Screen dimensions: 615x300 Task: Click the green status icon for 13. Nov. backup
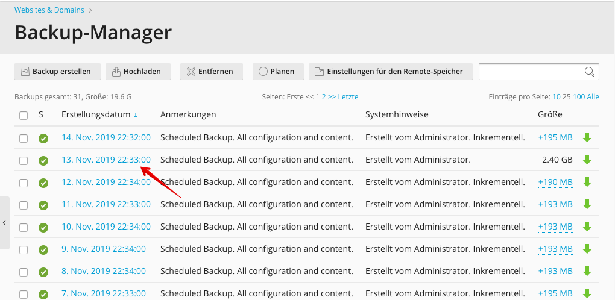click(x=43, y=161)
